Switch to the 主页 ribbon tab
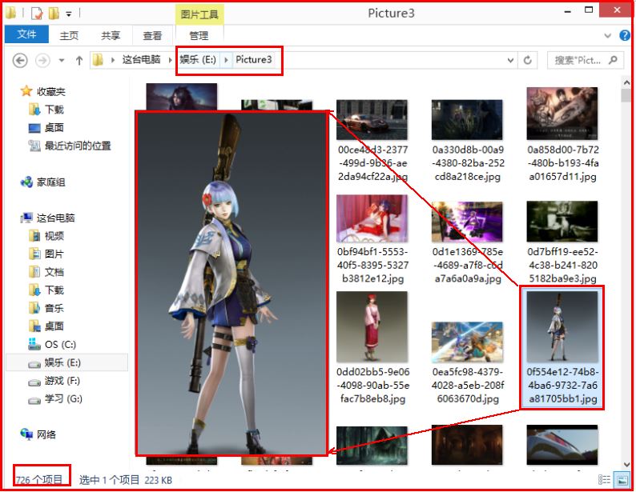This screenshot has height=492, width=636. [69, 36]
